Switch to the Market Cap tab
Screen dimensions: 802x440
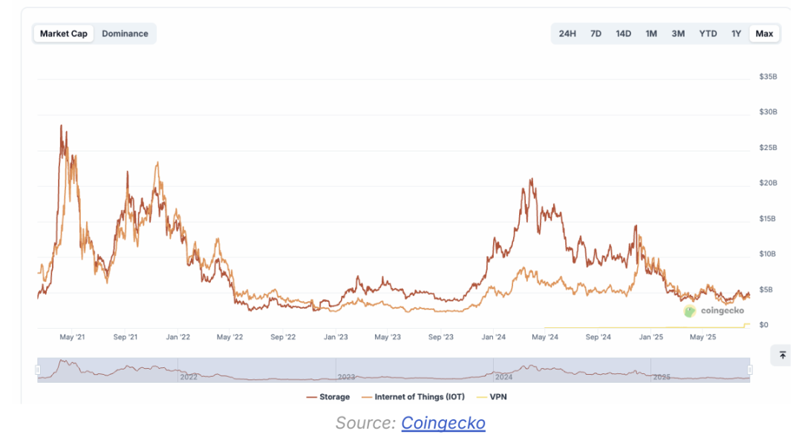coord(64,33)
